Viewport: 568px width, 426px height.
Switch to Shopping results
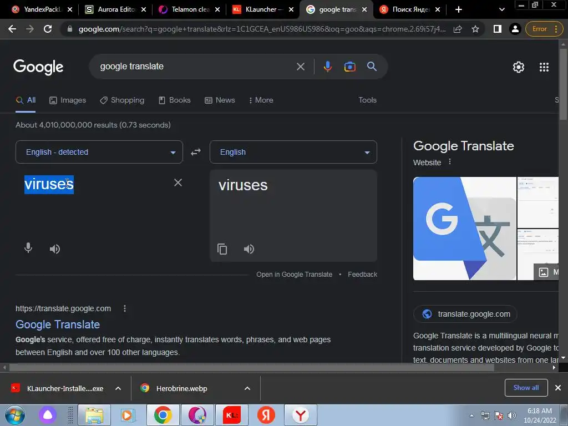[x=122, y=100]
